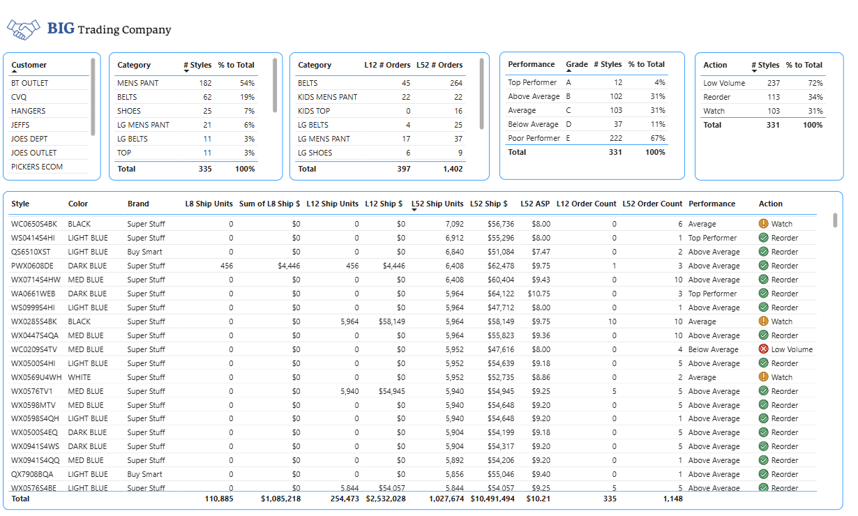Click the styles category table scrollbar
Image resolution: width=858 pixels, height=516 pixels.
[275, 85]
